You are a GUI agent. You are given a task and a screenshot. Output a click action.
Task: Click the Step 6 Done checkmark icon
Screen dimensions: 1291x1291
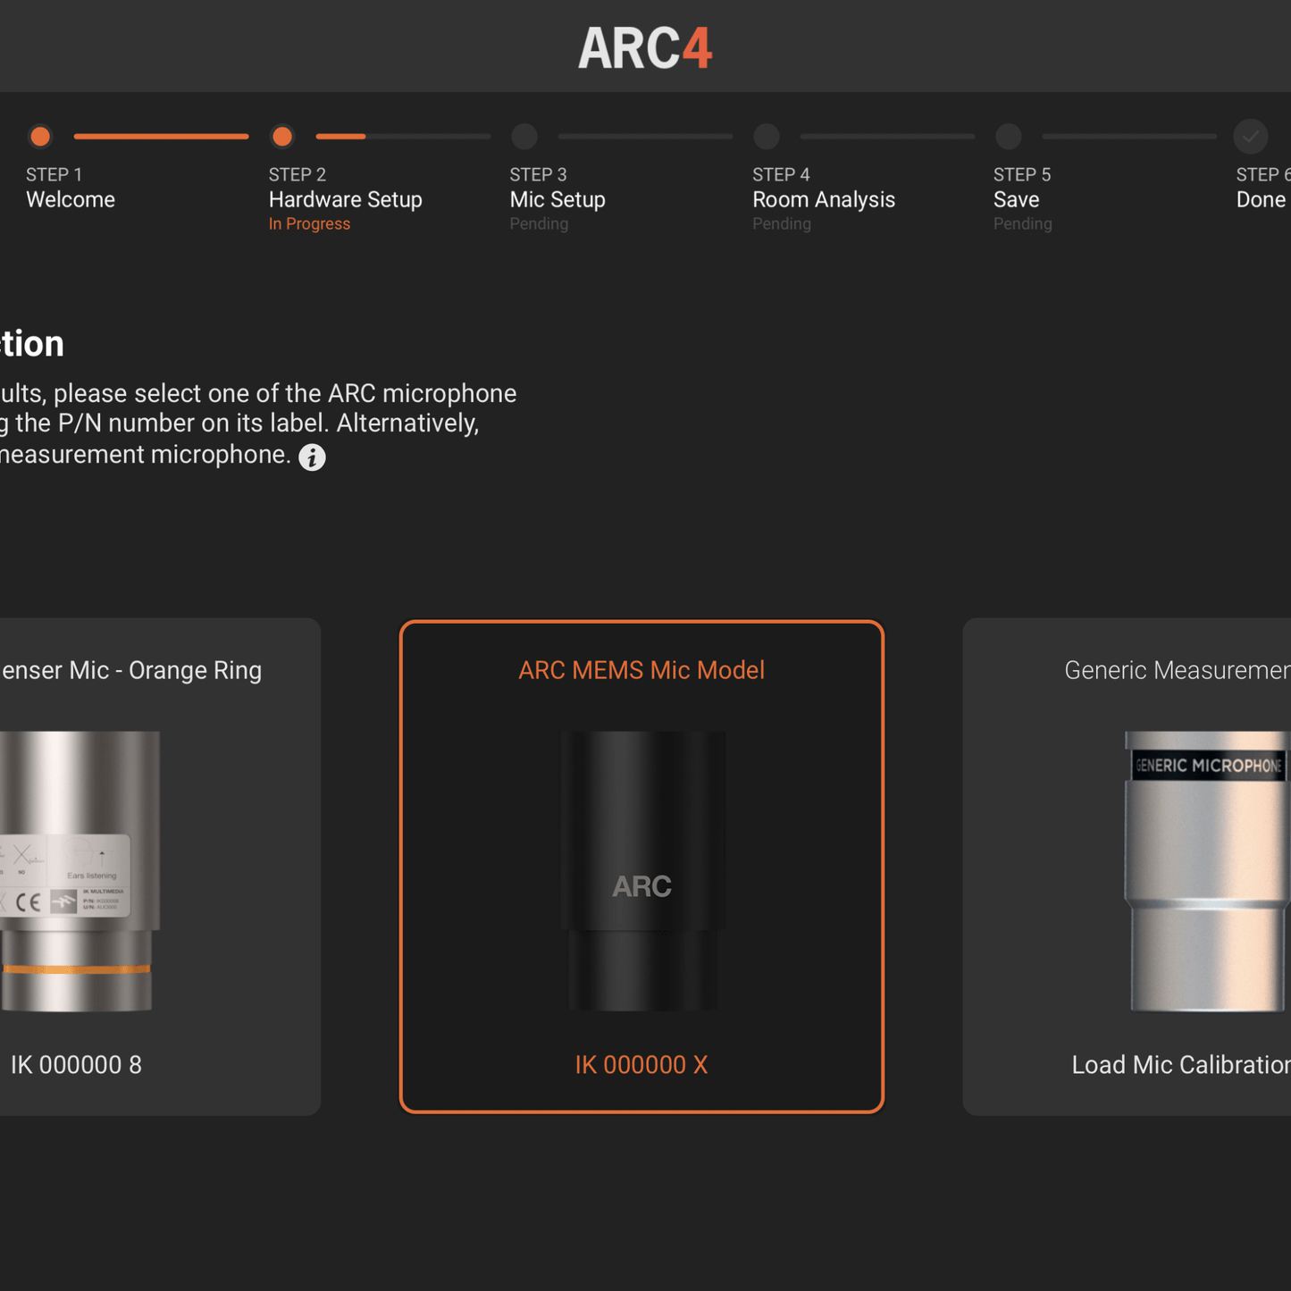[x=1251, y=137]
